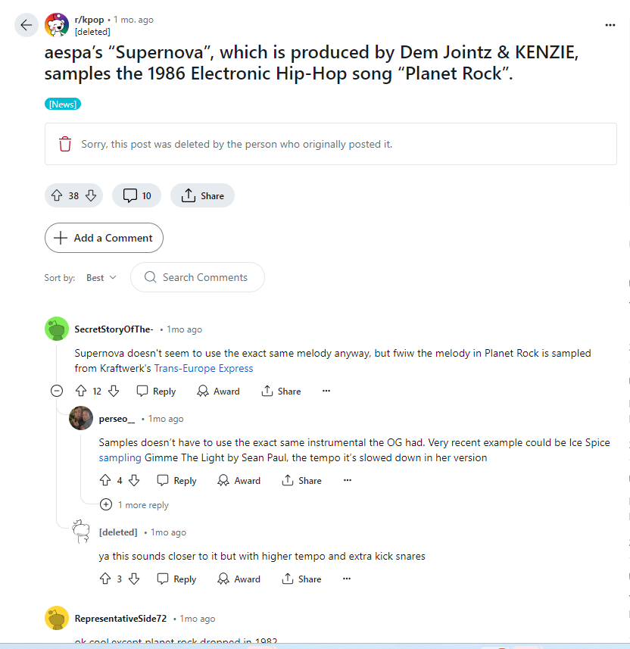Collapse SecretStoryOfThe-'s comment thread

pyautogui.click(x=56, y=391)
